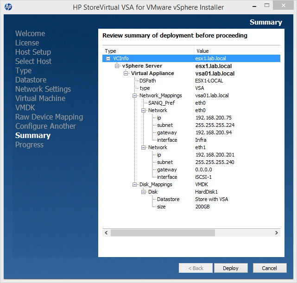Go to the Select Host step
This screenshot has height=283, width=297.
click(33, 61)
